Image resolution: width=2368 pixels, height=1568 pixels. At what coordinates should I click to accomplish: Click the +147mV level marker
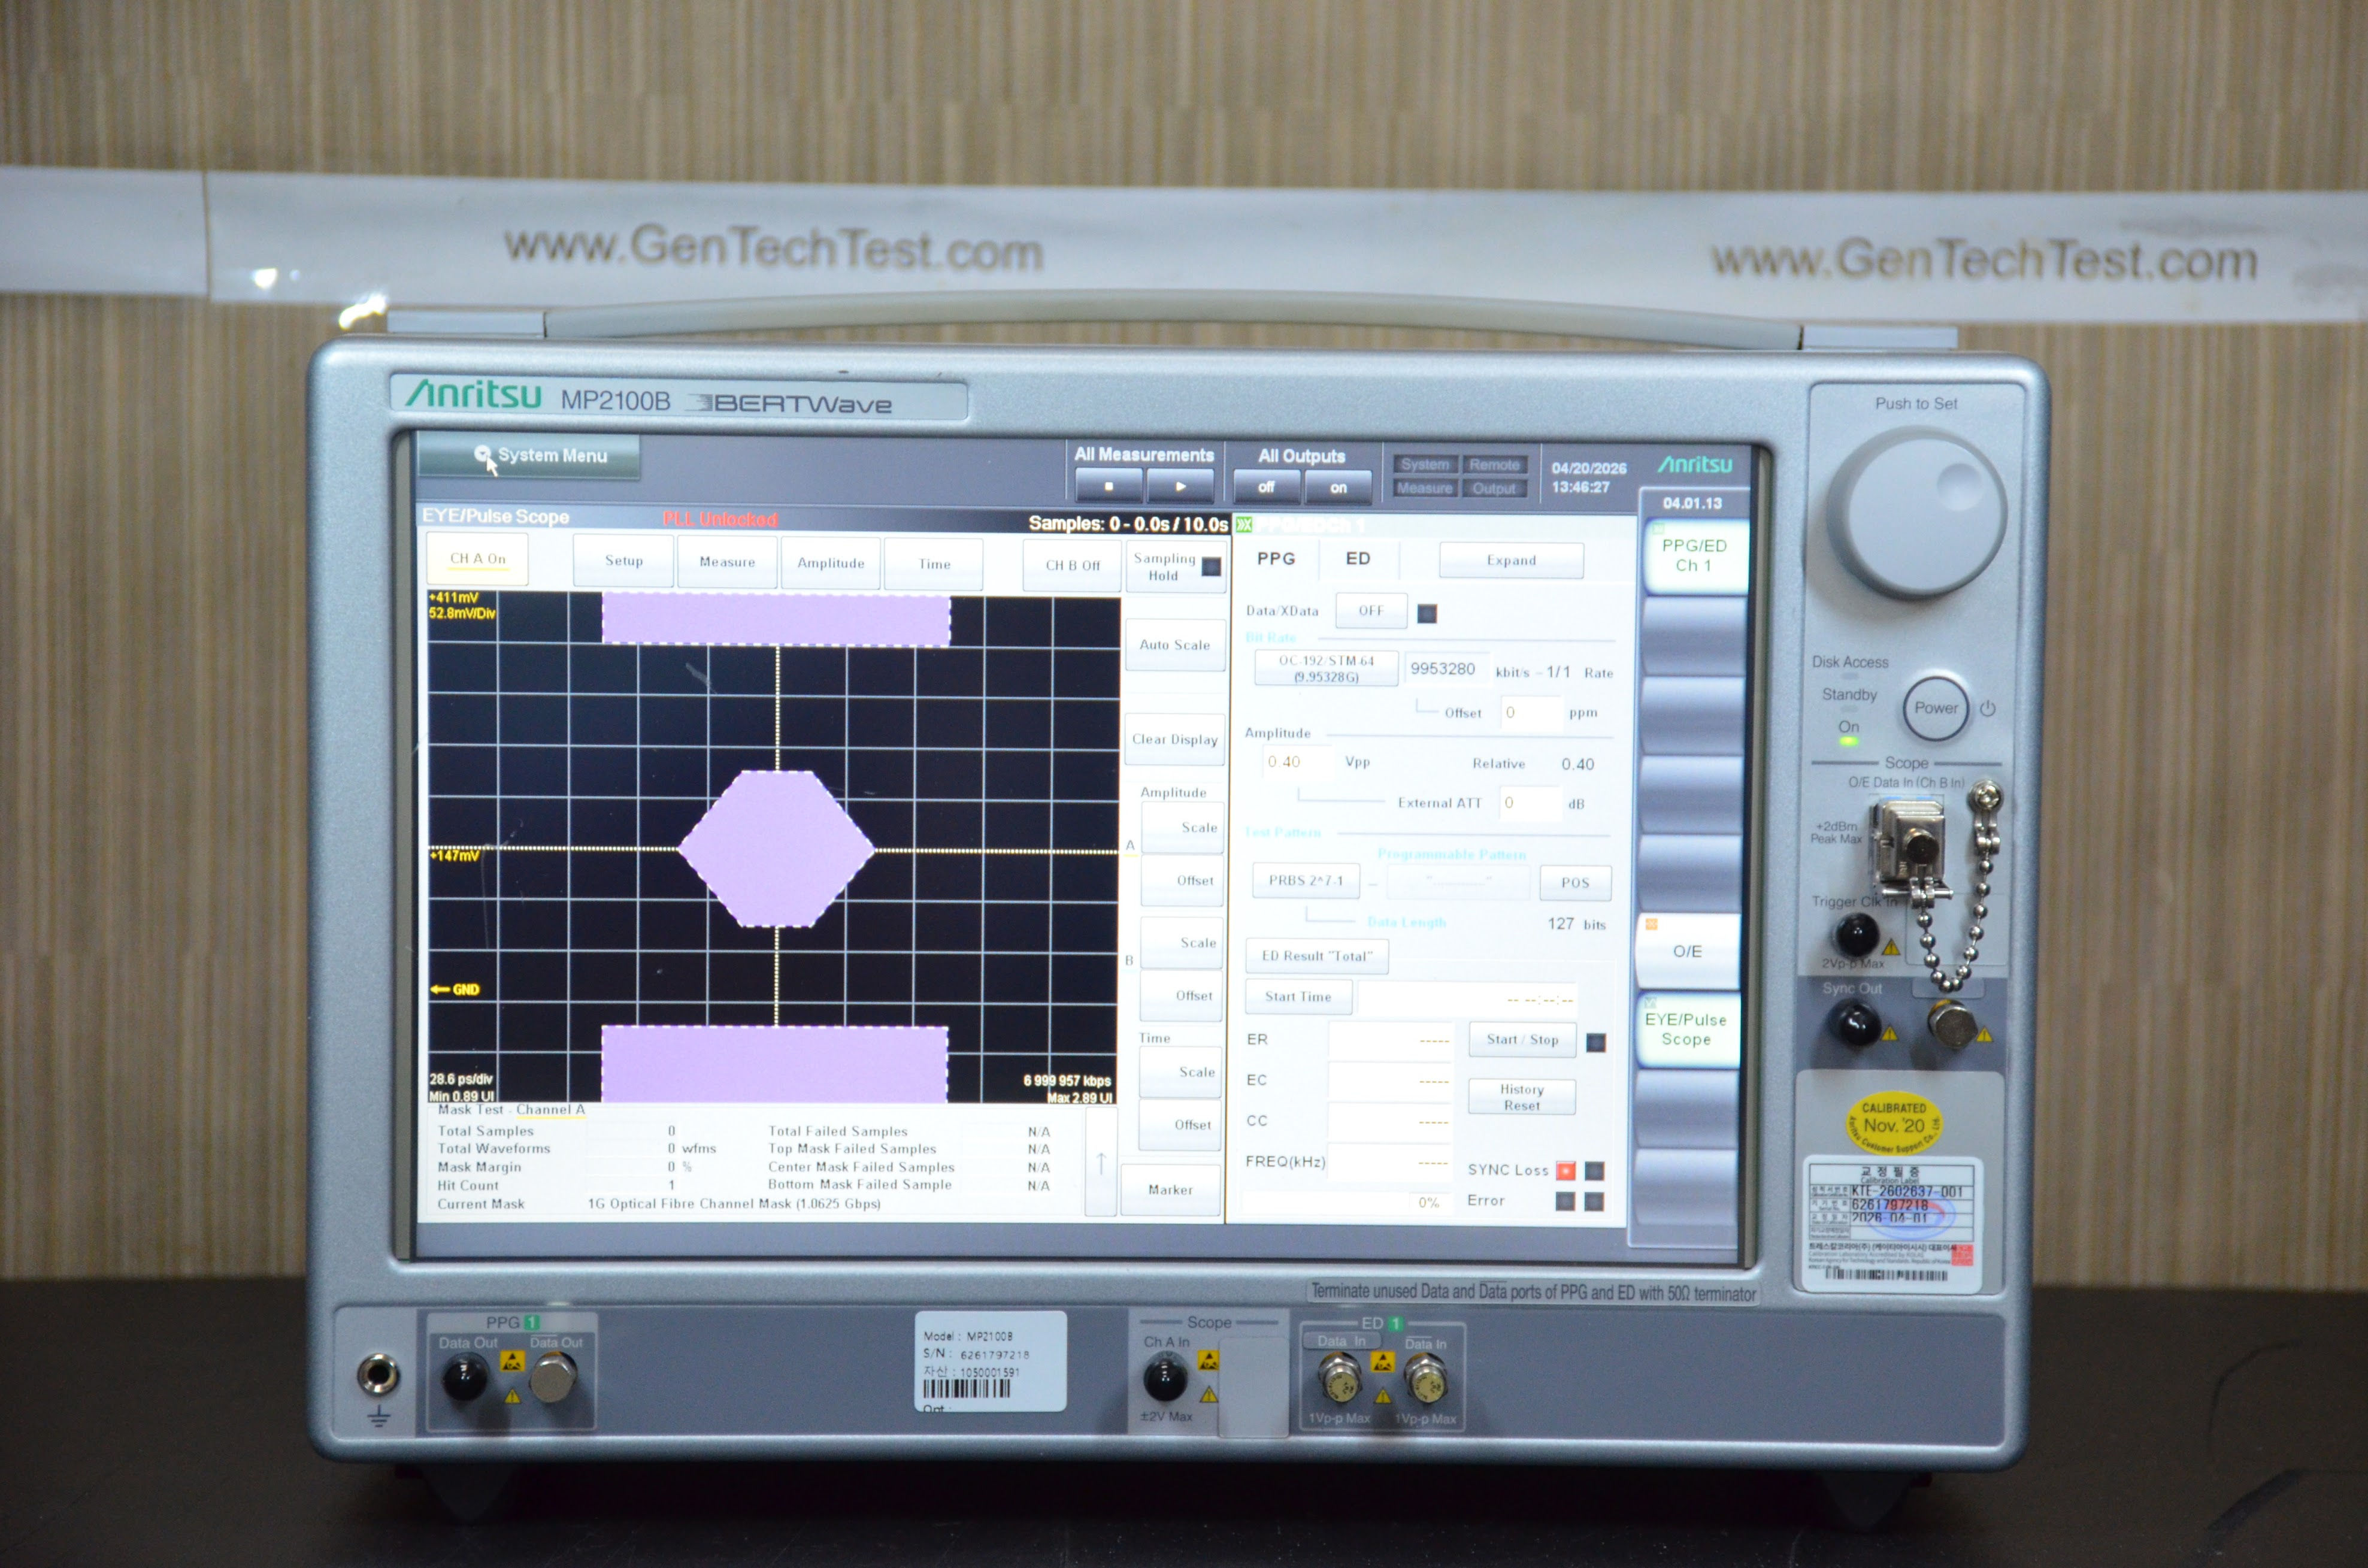[455, 855]
